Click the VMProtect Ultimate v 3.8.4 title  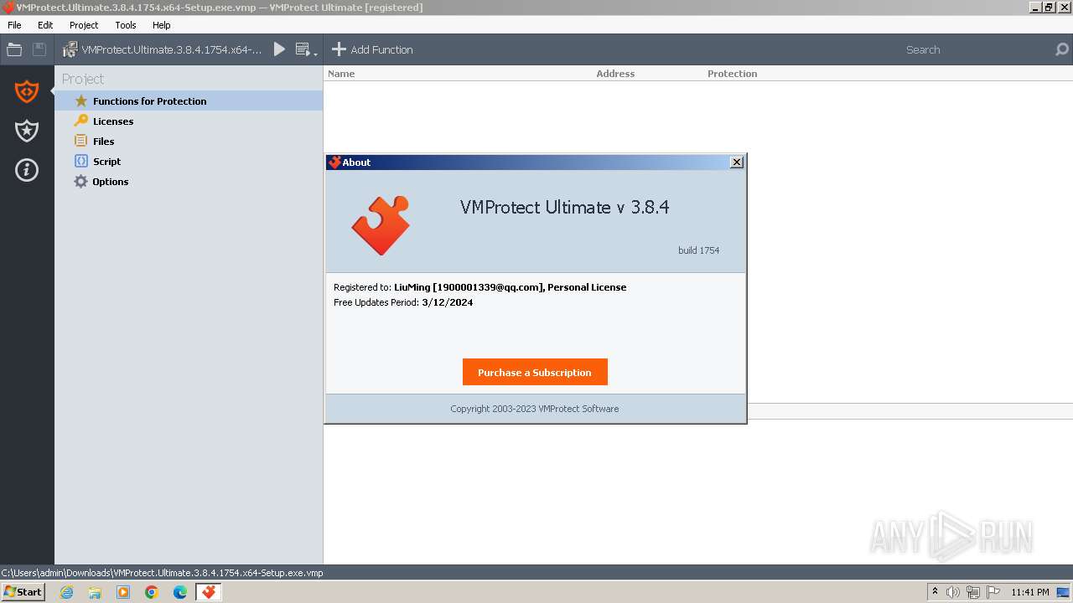coord(564,208)
